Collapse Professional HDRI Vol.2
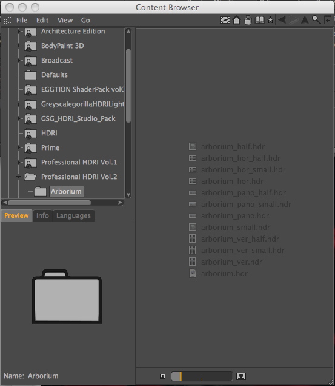The image size is (335, 386). point(18,177)
